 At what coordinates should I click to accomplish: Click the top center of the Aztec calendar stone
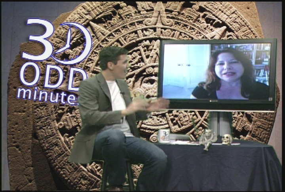tap(158, 16)
